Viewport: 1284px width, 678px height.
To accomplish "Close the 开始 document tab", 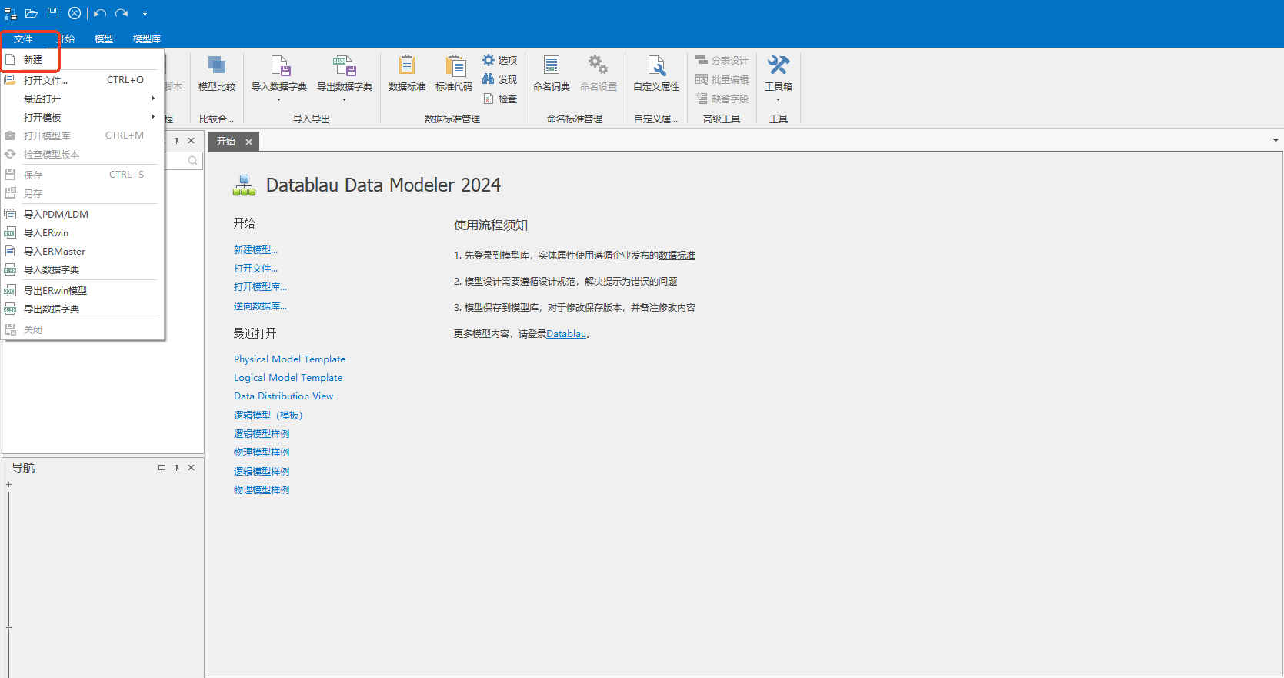I will pos(248,142).
